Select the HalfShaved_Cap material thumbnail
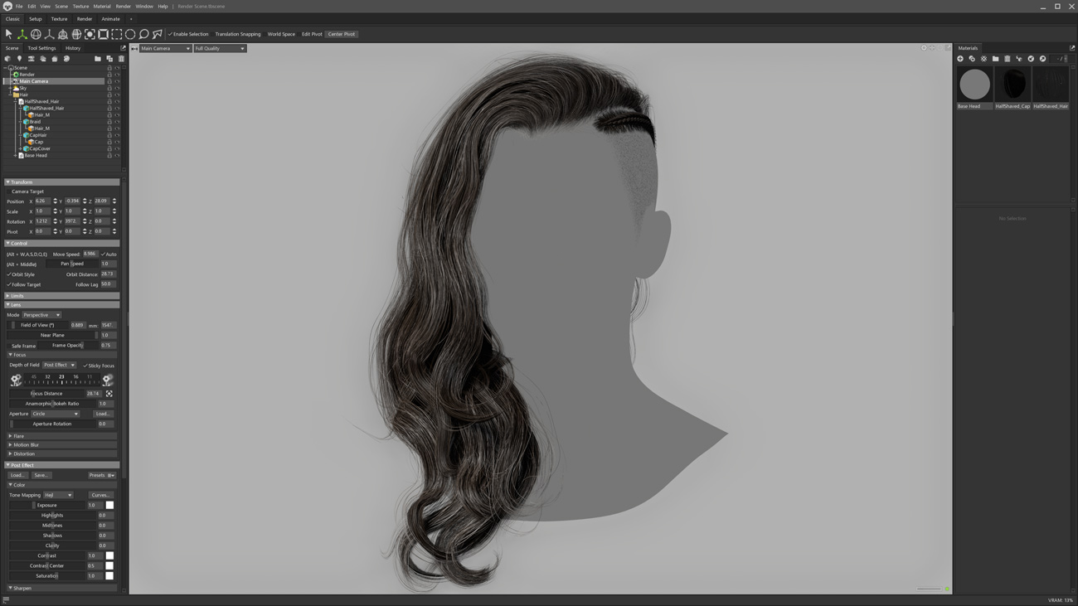Screen dimensions: 1078x606 [1012, 85]
